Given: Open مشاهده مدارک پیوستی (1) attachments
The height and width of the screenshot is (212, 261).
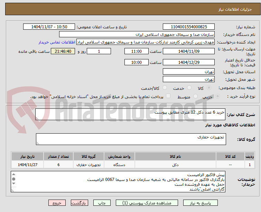Looking at the screenshot, I should 147,203.
